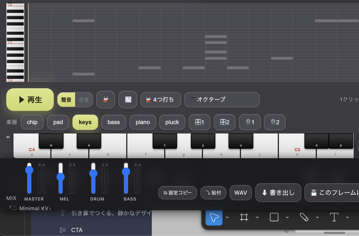Expand the Rectangle tool shape chevron
Viewport: 359px width, 236px height.
(287, 217)
